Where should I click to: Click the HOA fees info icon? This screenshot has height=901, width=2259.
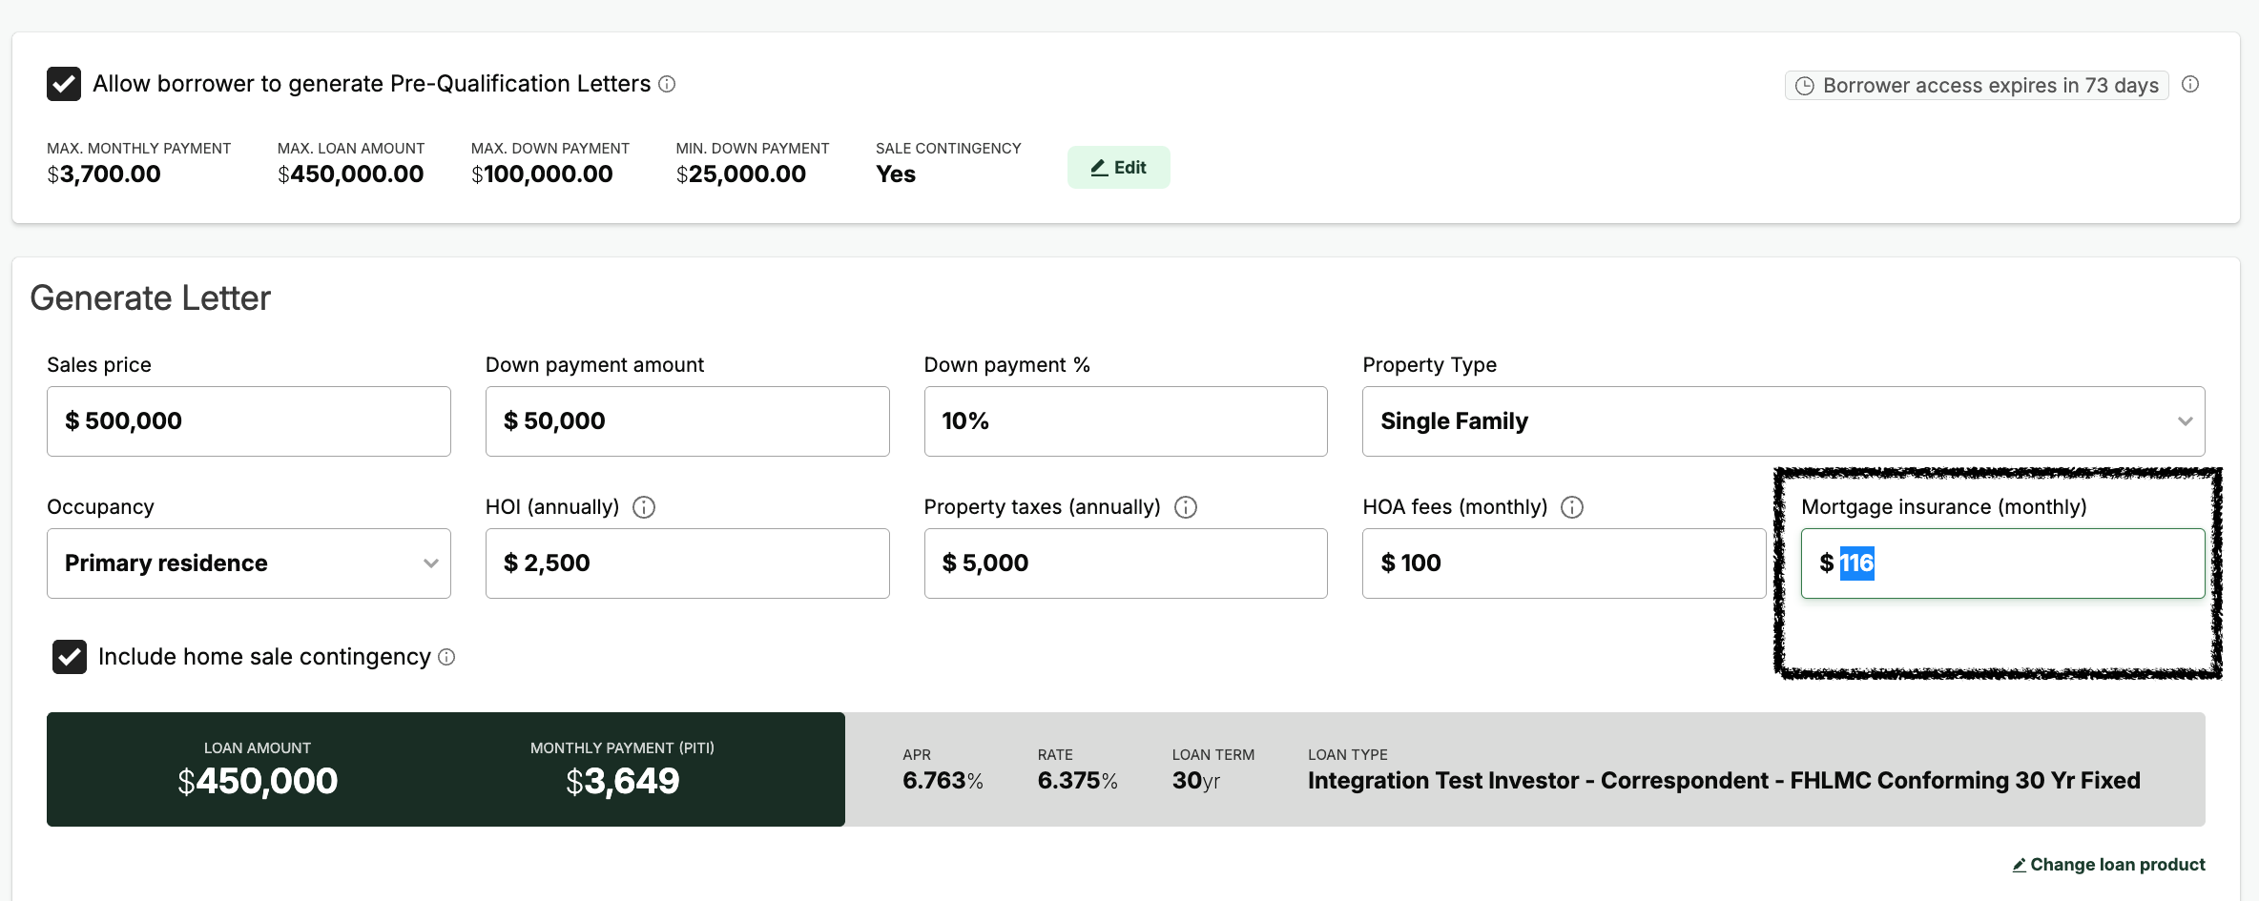(x=1572, y=507)
